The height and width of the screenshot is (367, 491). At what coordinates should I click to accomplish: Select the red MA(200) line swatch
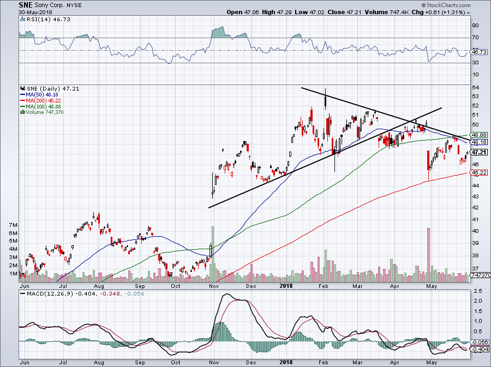tap(22, 100)
